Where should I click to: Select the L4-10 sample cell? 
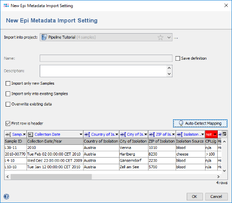coord(15,161)
